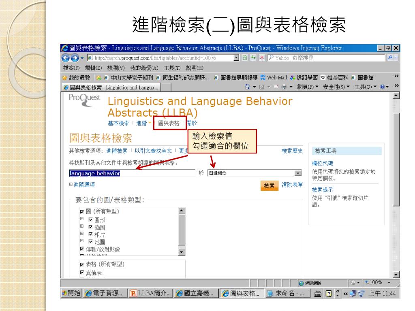Viewport: 415px width, 311px height.
Task: Expand the 圖形 tree node
Action: [82, 219]
